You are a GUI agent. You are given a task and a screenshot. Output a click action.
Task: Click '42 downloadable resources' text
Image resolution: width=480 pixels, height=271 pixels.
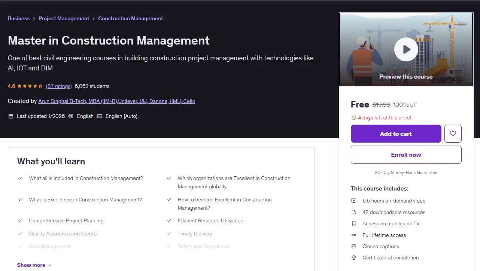(394, 212)
